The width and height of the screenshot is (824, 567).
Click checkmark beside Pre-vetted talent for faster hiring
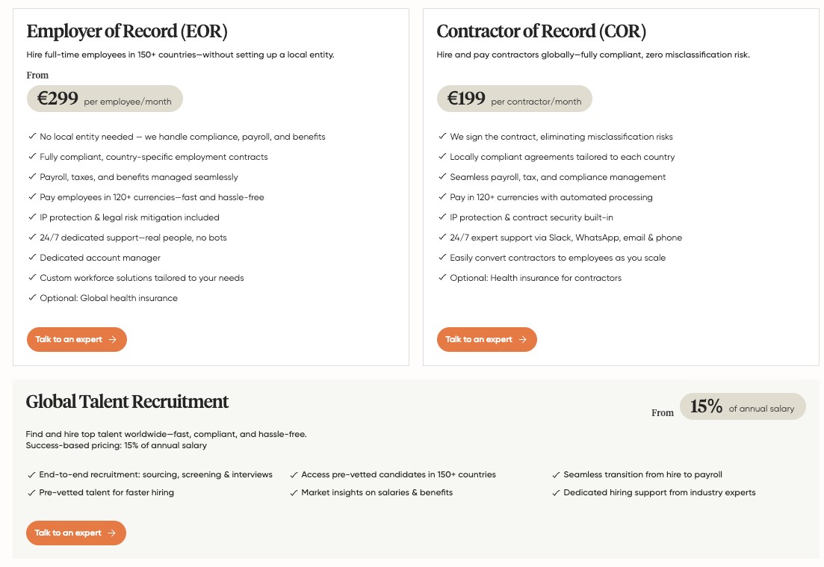31,493
